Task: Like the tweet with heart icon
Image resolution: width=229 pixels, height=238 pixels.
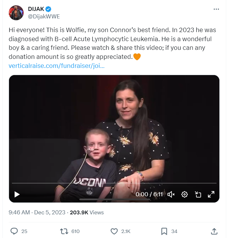Action: [114, 231]
